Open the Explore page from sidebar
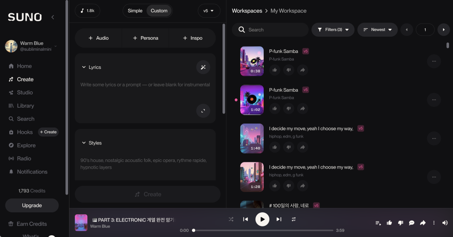Screen dimensions: 453x237 click(26, 145)
